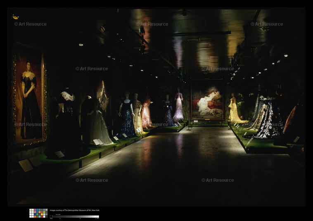Click the reclining figure painting at gallery end

pos(207,100)
